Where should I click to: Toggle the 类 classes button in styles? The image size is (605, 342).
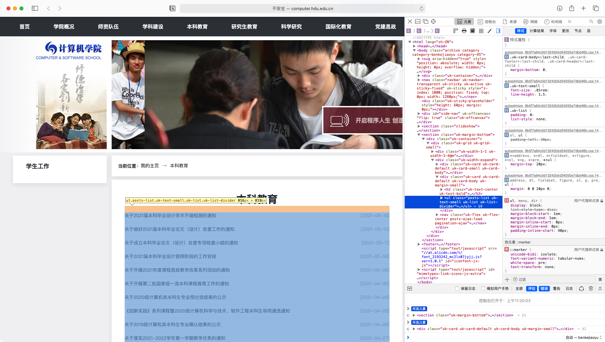point(600,279)
